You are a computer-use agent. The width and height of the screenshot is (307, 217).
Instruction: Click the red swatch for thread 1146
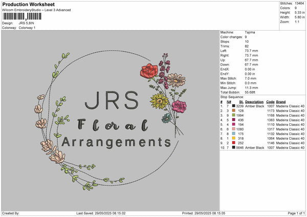click(234, 143)
